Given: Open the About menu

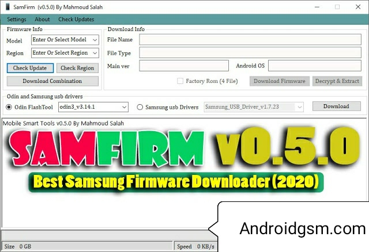Looking at the screenshot, I should (x=42, y=19).
